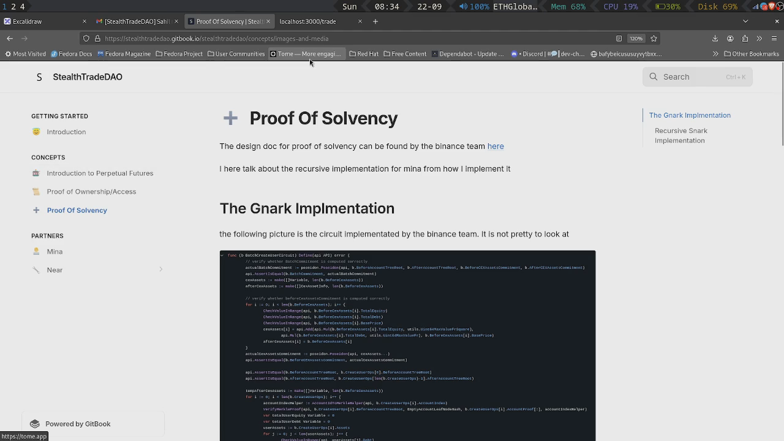This screenshot has width=784, height=441.
Task: Open the Mina partner page
Action: click(55, 252)
